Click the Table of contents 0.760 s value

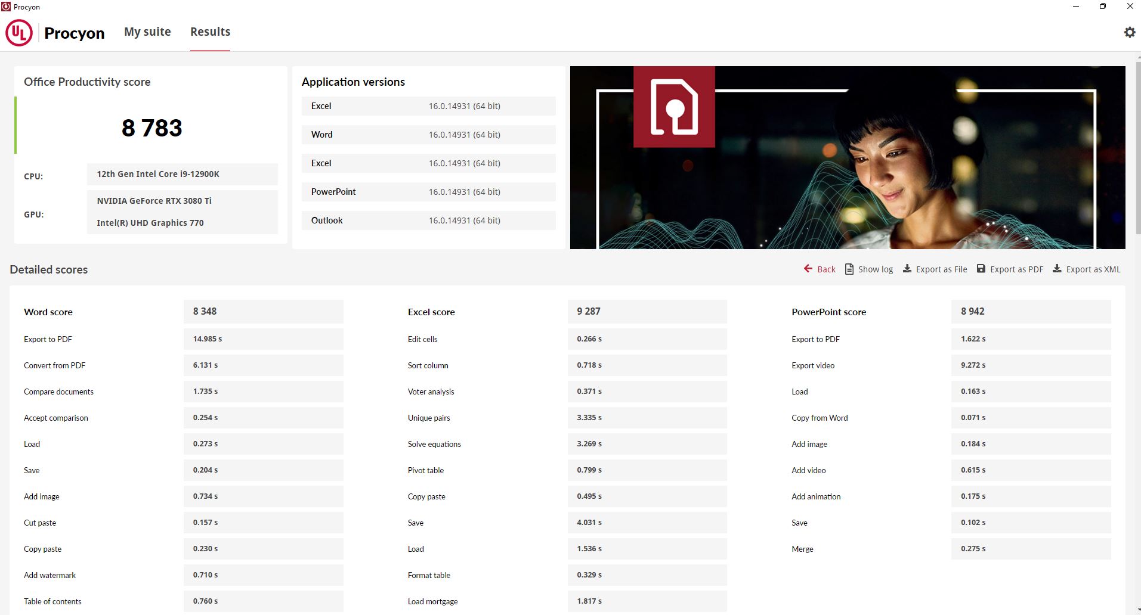pyautogui.click(x=264, y=601)
